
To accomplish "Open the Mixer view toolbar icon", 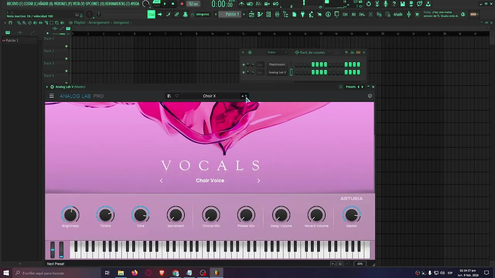I will 277,14.
